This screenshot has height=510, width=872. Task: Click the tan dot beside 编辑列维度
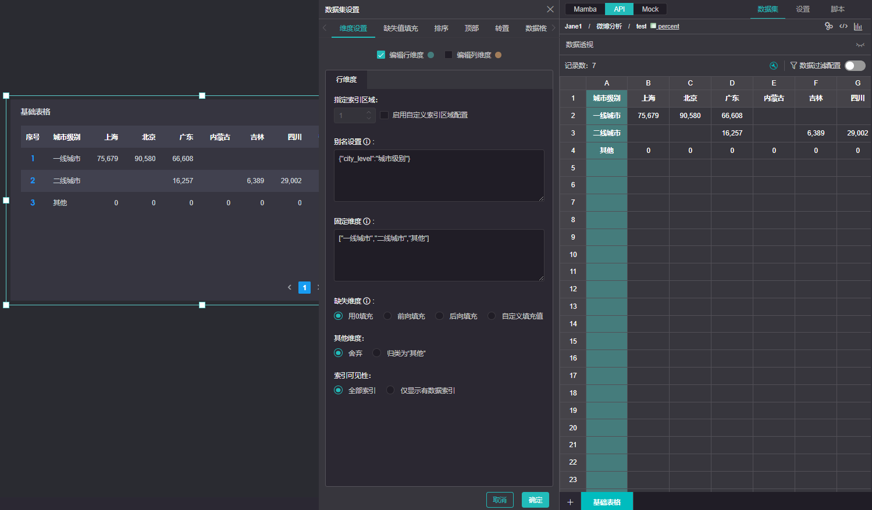499,55
